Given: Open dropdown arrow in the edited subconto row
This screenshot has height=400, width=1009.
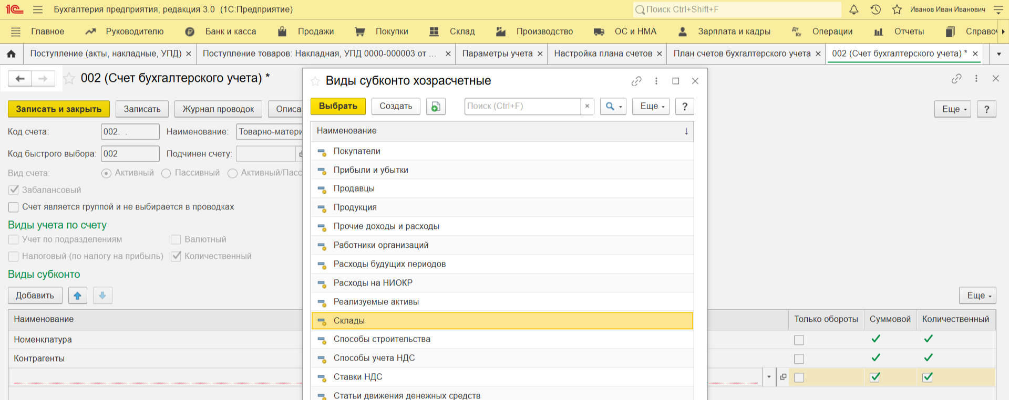Looking at the screenshot, I should [x=769, y=377].
